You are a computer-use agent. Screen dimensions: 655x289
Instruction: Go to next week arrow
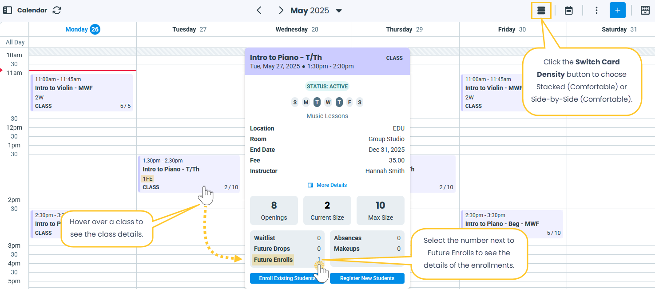(281, 10)
